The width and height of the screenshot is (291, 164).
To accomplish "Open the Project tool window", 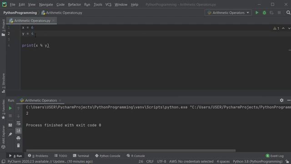I will (3, 27).
